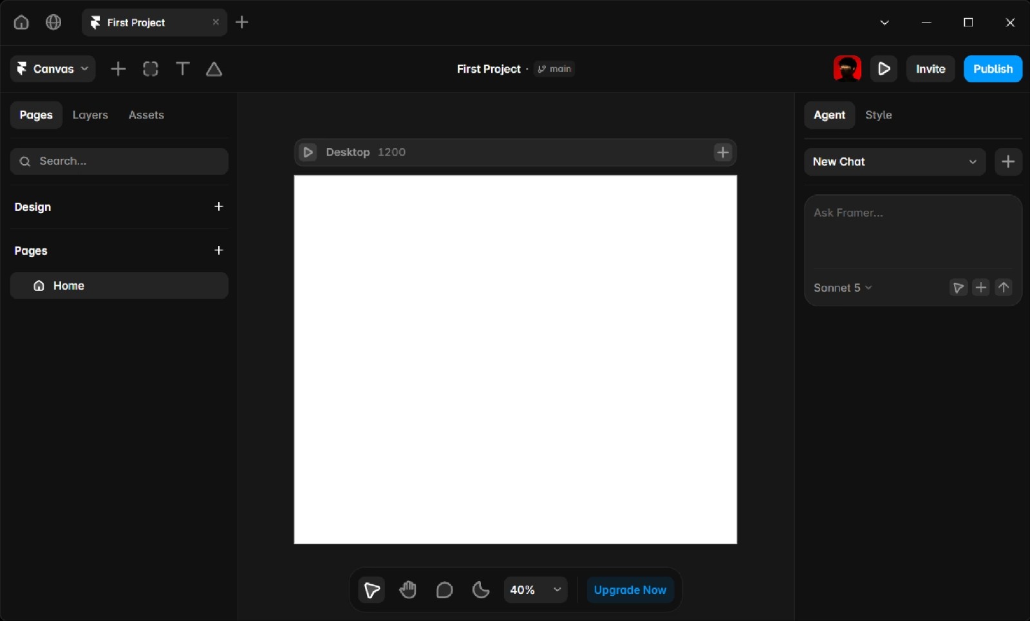
Task: Switch to the Layers tab
Action: (x=90, y=115)
